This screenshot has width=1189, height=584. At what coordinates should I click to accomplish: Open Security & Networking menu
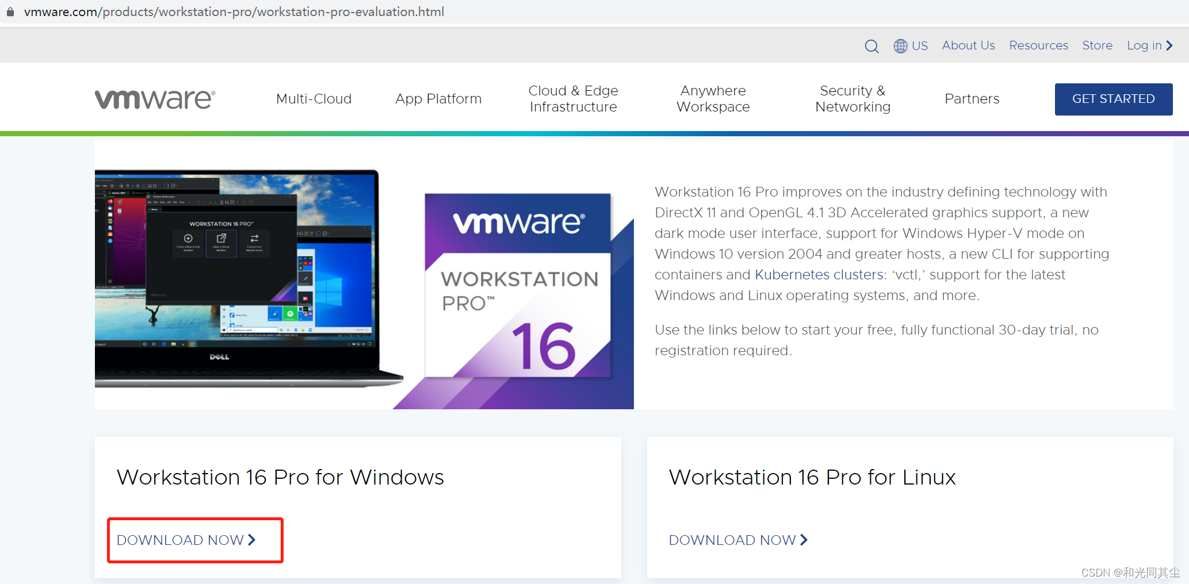(x=852, y=99)
